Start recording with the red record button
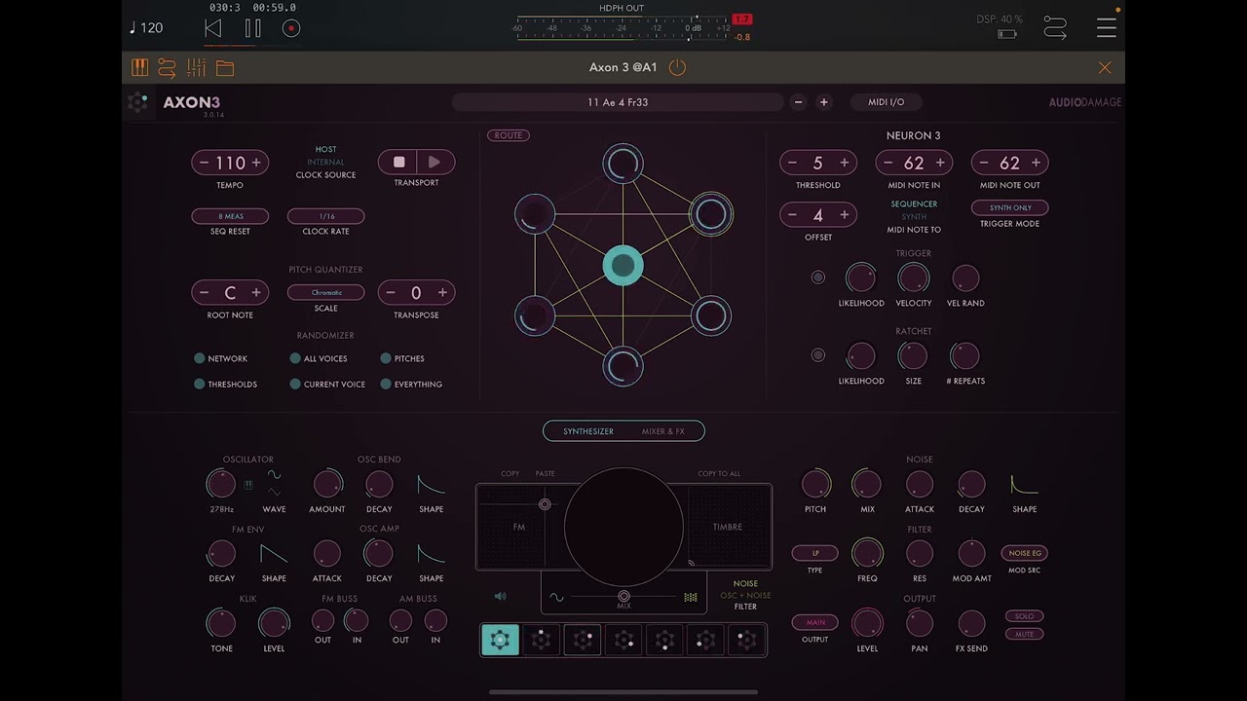The image size is (1247, 701). coord(290,28)
